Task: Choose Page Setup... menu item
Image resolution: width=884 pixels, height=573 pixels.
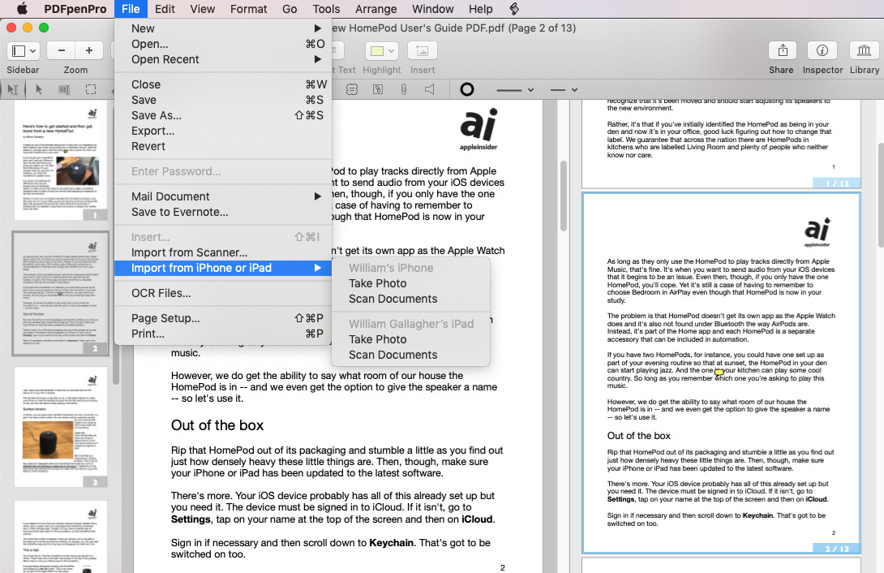Action: (223, 318)
